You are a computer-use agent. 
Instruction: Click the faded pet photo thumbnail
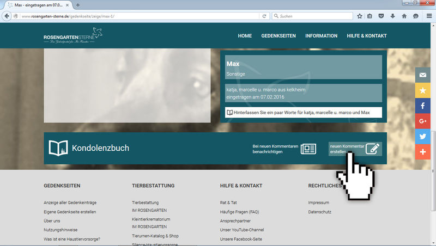(x=127, y=85)
